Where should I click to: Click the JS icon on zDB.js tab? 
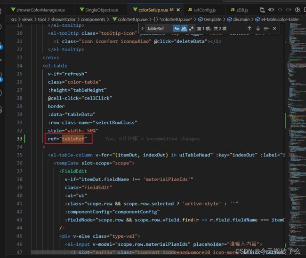coord(233,9)
